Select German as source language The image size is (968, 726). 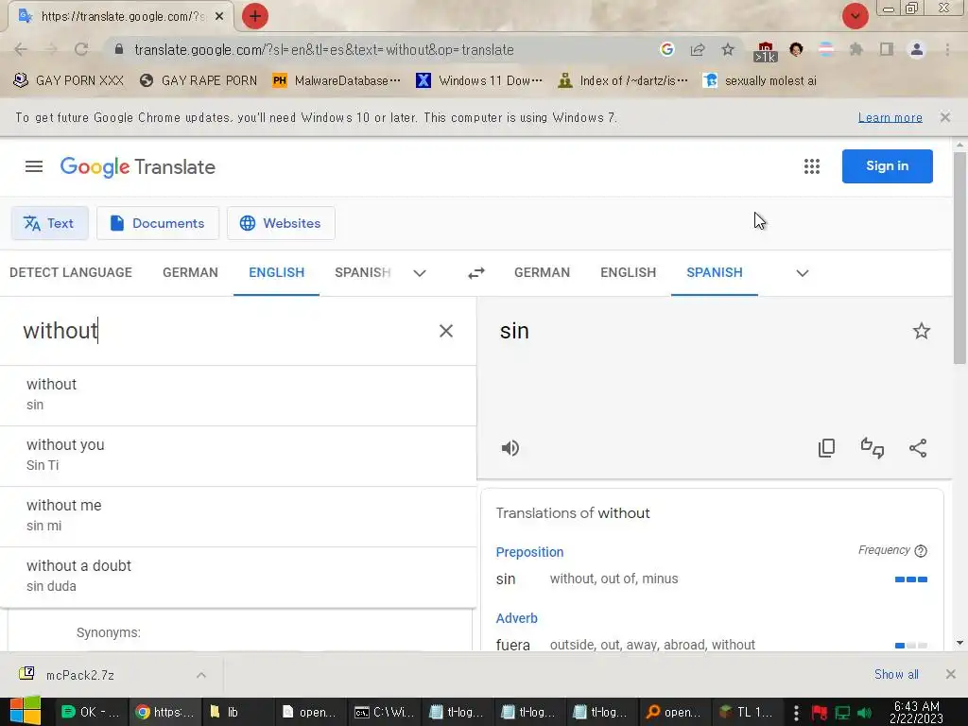[x=190, y=272]
